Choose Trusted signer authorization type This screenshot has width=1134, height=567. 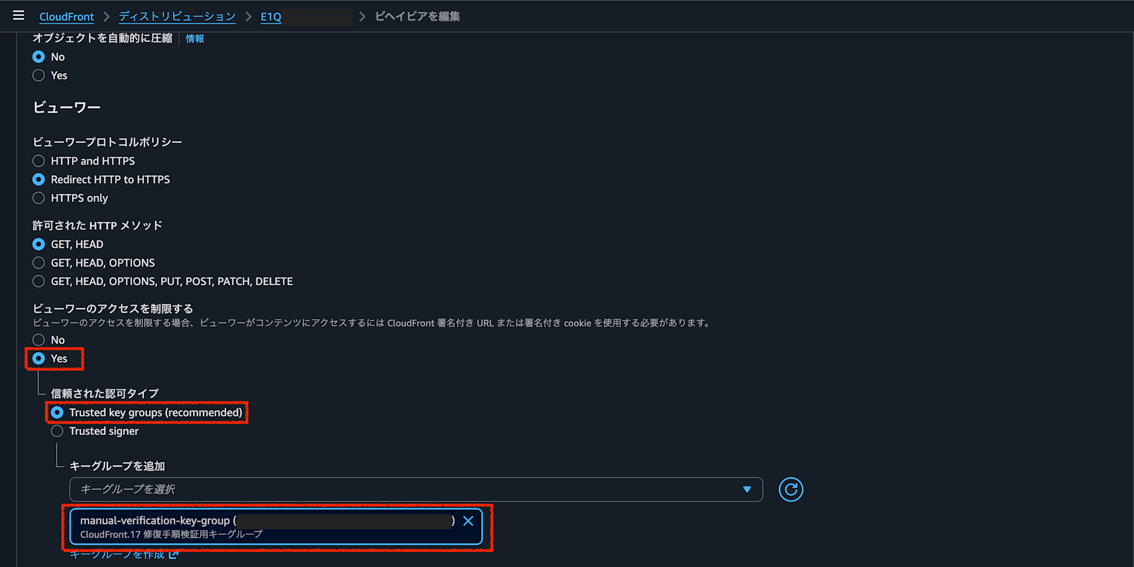point(57,431)
